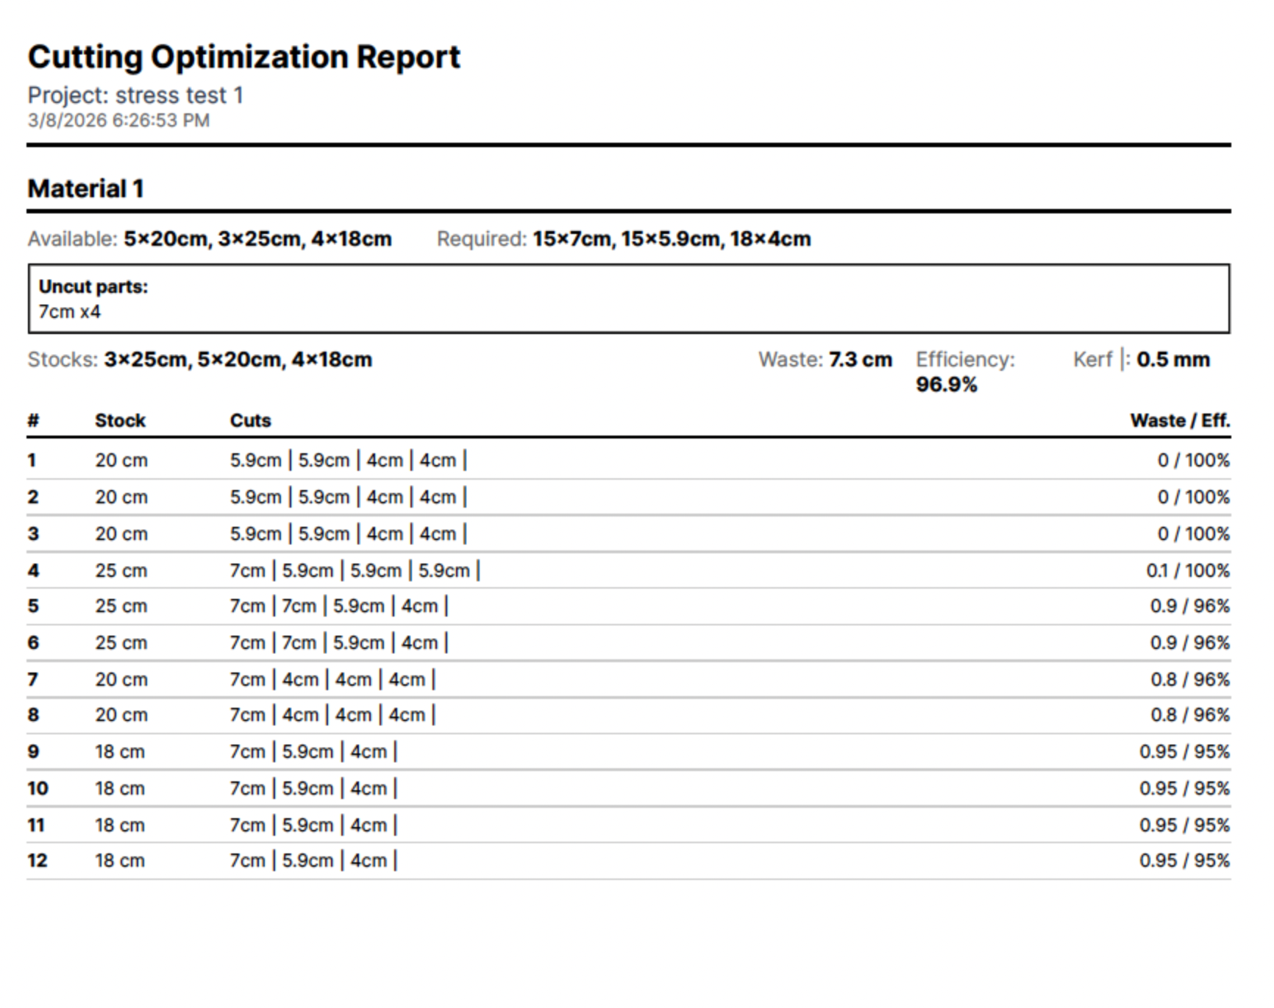Click row 1 stock length 20 cm
Viewport: 1274px width, 1008px height.
[x=121, y=461]
